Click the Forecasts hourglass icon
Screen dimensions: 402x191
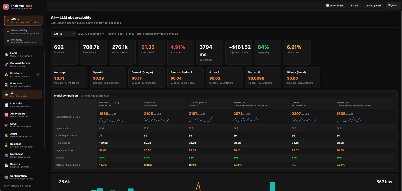click(x=6, y=85)
